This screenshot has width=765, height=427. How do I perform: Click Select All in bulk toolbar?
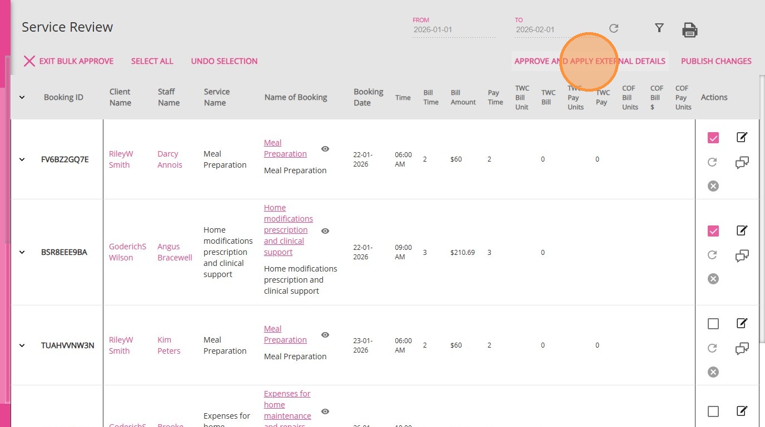click(152, 61)
